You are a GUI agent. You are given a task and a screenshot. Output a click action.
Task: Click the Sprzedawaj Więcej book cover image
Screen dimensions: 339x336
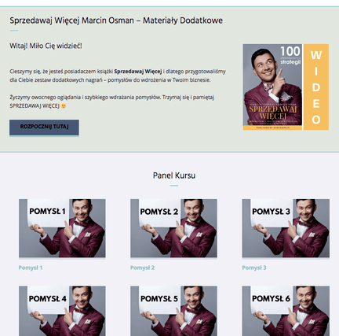[272, 87]
